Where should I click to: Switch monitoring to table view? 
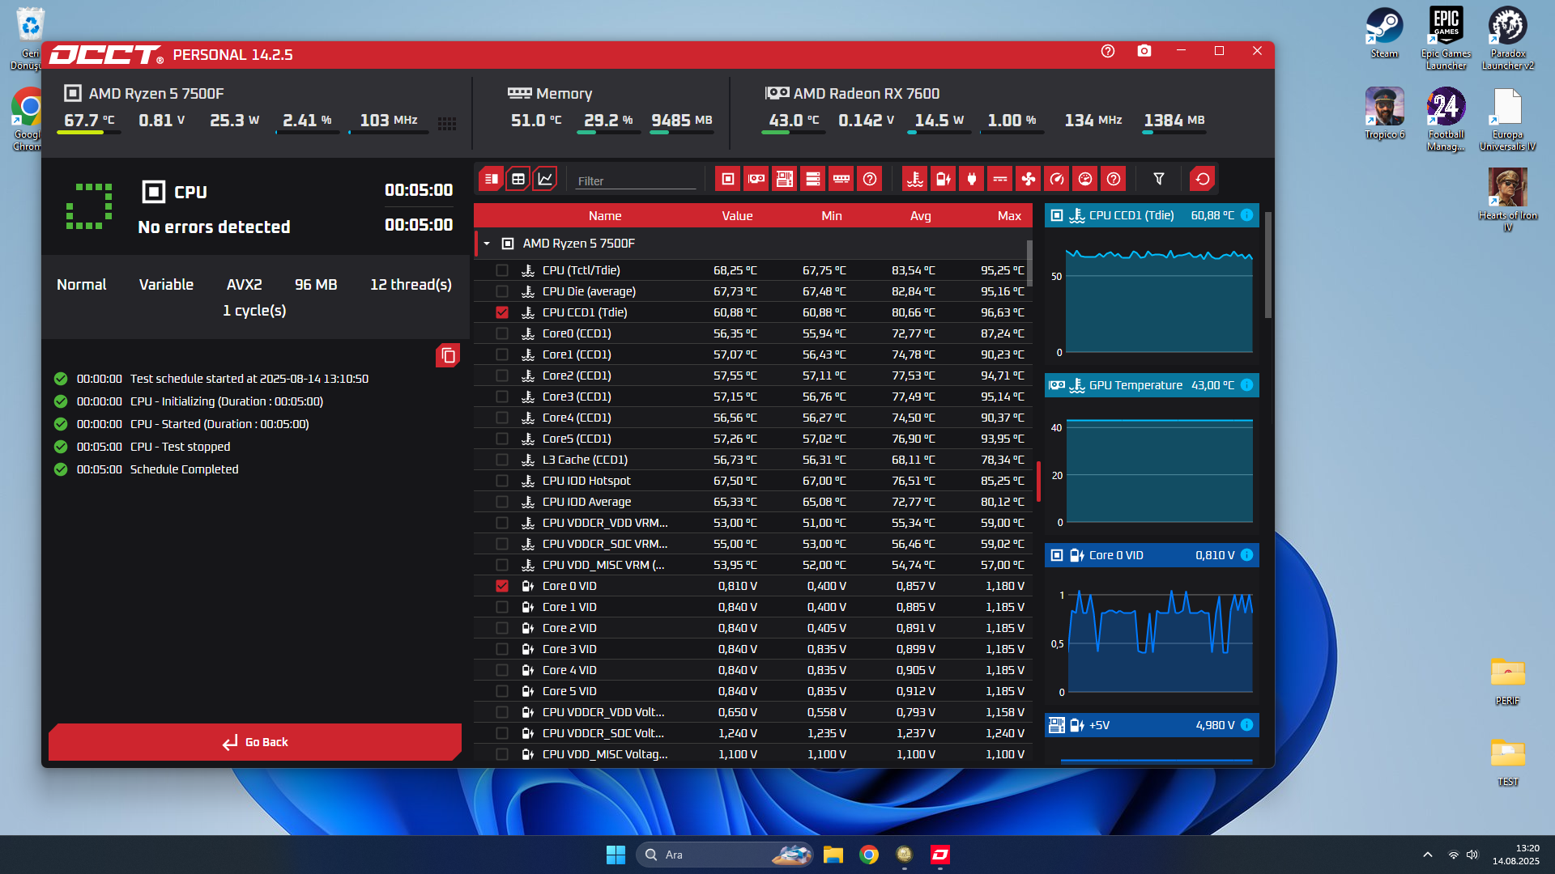pyautogui.click(x=518, y=179)
